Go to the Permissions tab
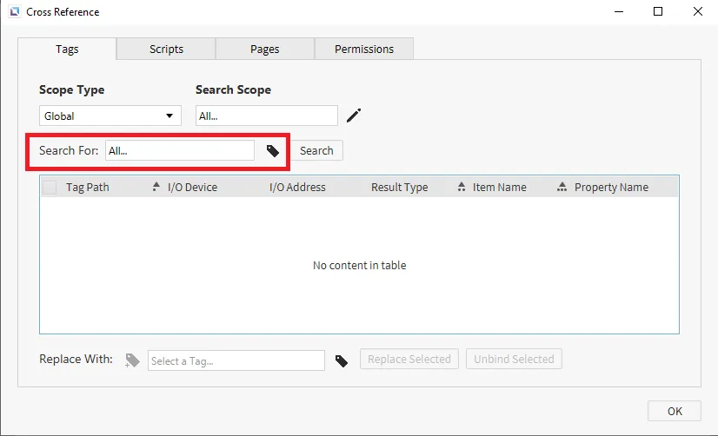Viewport: 718px width, 436px height. 364,50
